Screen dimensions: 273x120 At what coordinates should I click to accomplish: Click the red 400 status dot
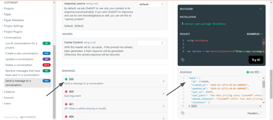tap(66, 91)
